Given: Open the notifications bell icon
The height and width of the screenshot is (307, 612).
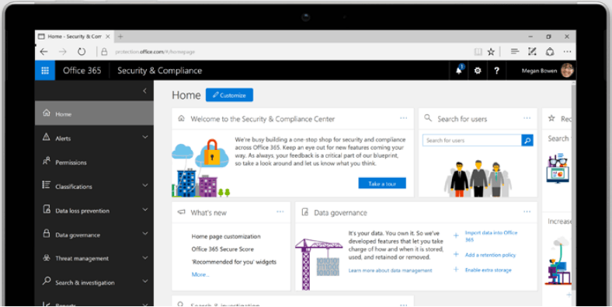Looking at the screenshot, I should pos(459,70).
